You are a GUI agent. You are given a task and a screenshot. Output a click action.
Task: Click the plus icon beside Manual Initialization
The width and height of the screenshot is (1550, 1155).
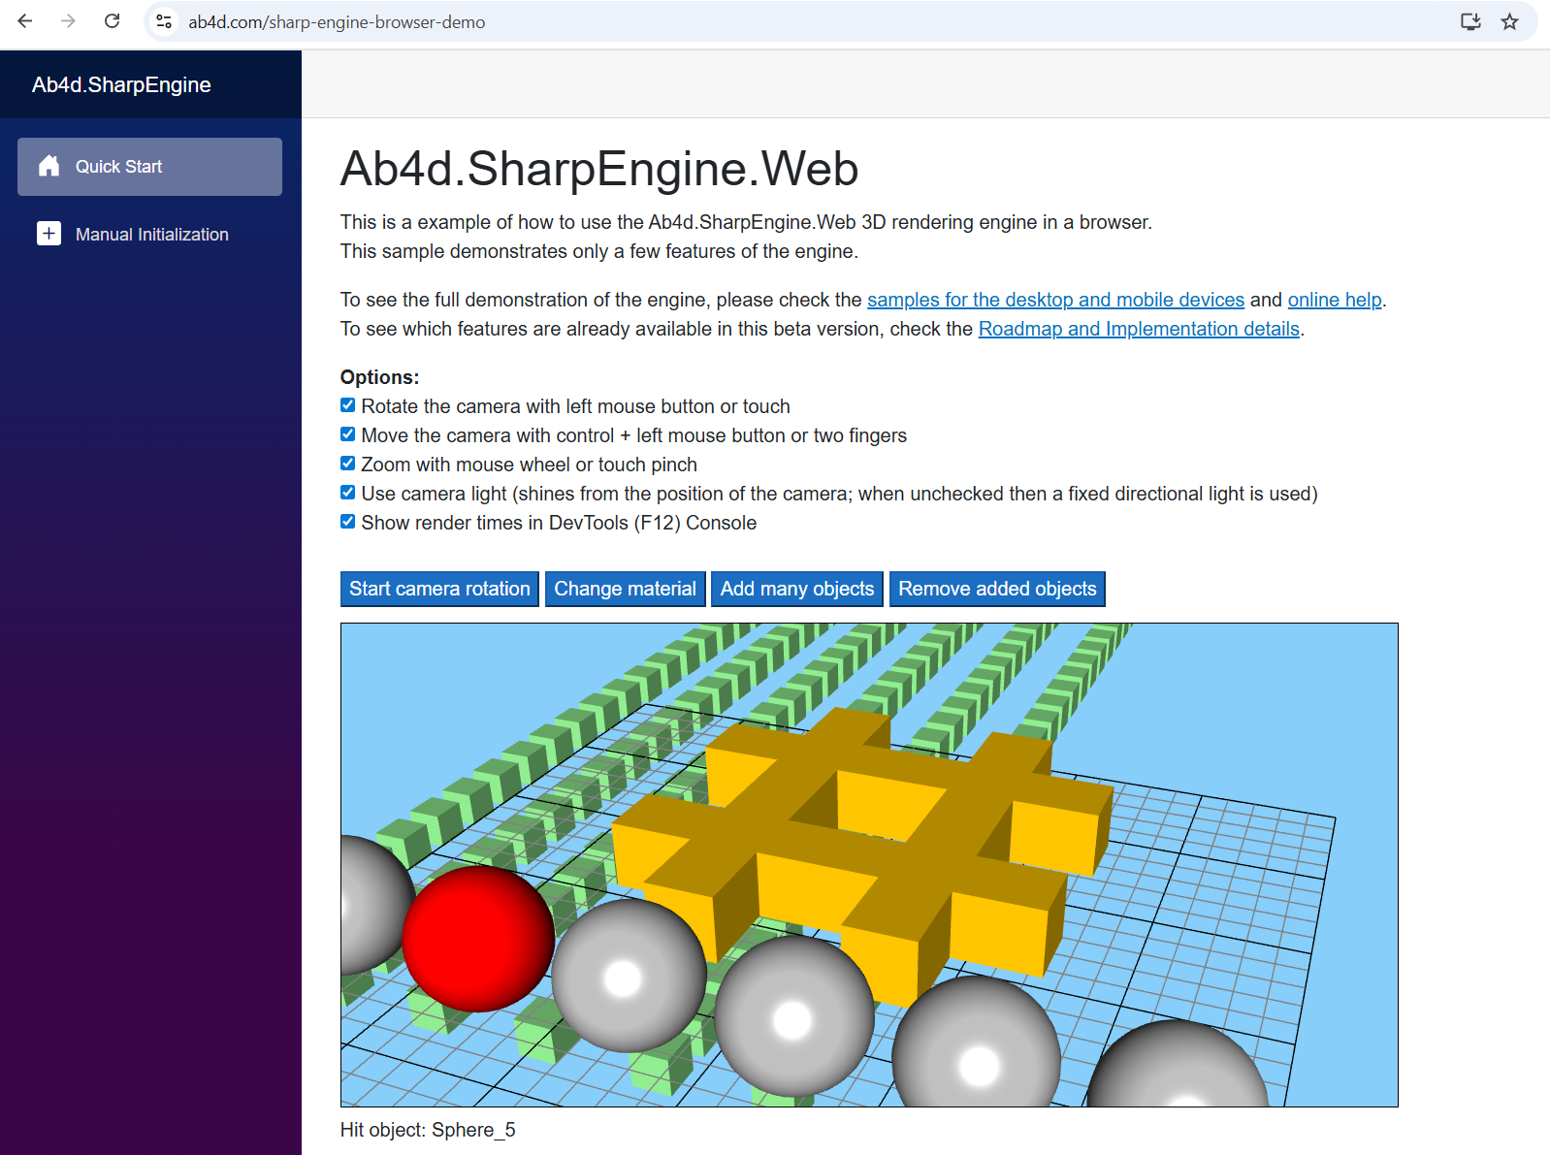point(48,234)
